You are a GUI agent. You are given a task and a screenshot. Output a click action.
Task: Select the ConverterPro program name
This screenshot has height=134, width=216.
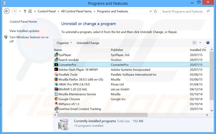pos(67,65)
